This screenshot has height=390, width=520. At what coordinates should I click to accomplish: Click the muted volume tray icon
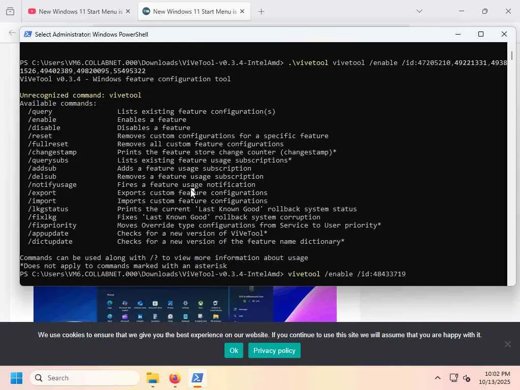(x=467, y=378)
